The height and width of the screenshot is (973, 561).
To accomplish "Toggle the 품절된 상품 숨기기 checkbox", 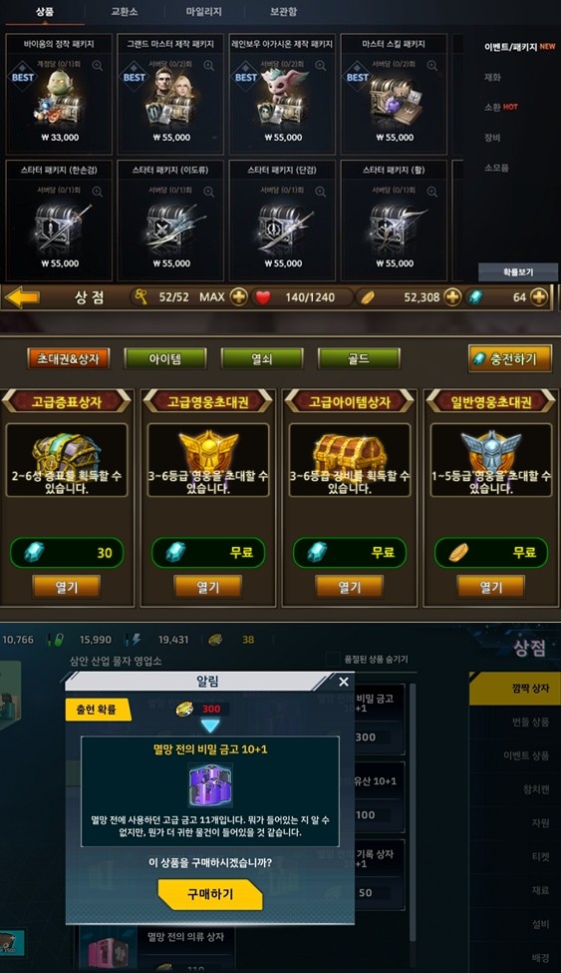I will tap(333, 659).
